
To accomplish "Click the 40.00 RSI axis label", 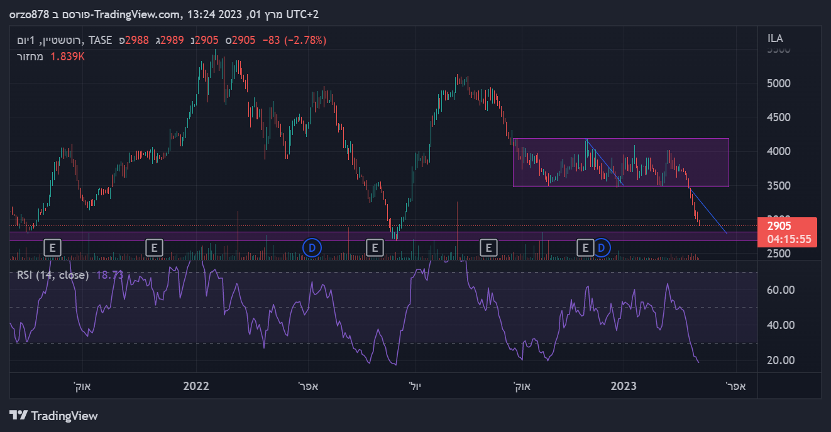I will [x=781, y=325].
